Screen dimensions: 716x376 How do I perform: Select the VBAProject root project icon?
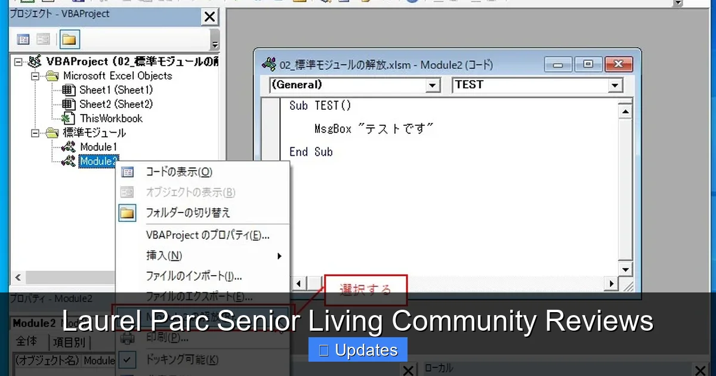(x=35, y=61)
